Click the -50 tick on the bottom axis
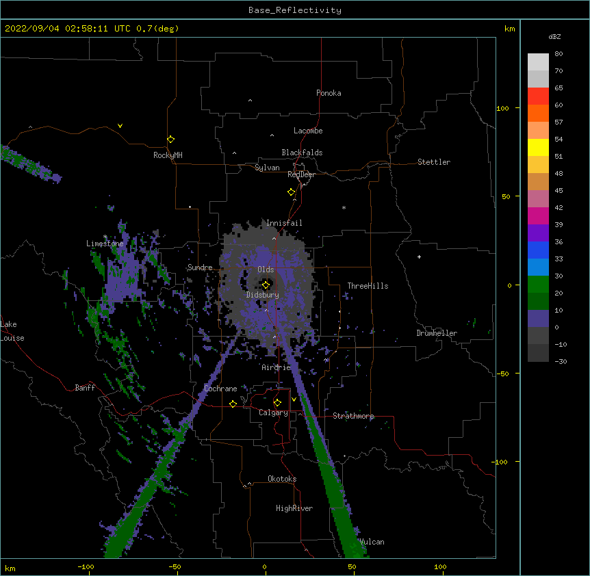 point(175,567)
